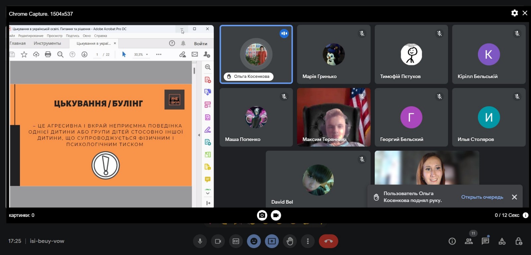Screen dimensions: 531x255
Task: Expand Acrobat toolbar overflow ellipsis
Action: pos(159,54)
